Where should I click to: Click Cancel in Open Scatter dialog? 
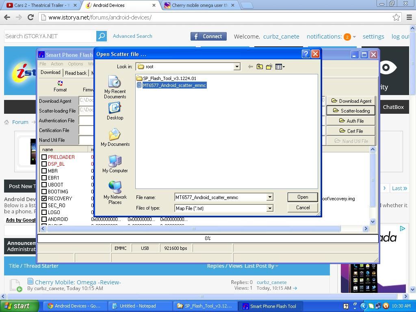point(302,208)
